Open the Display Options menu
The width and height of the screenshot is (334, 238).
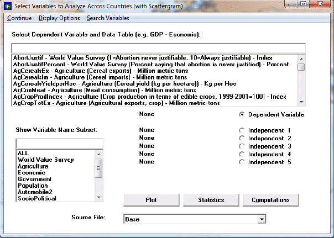[59, 18]
